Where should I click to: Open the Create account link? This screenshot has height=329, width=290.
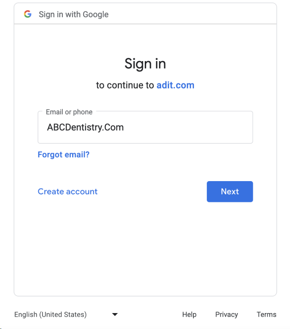68,192
